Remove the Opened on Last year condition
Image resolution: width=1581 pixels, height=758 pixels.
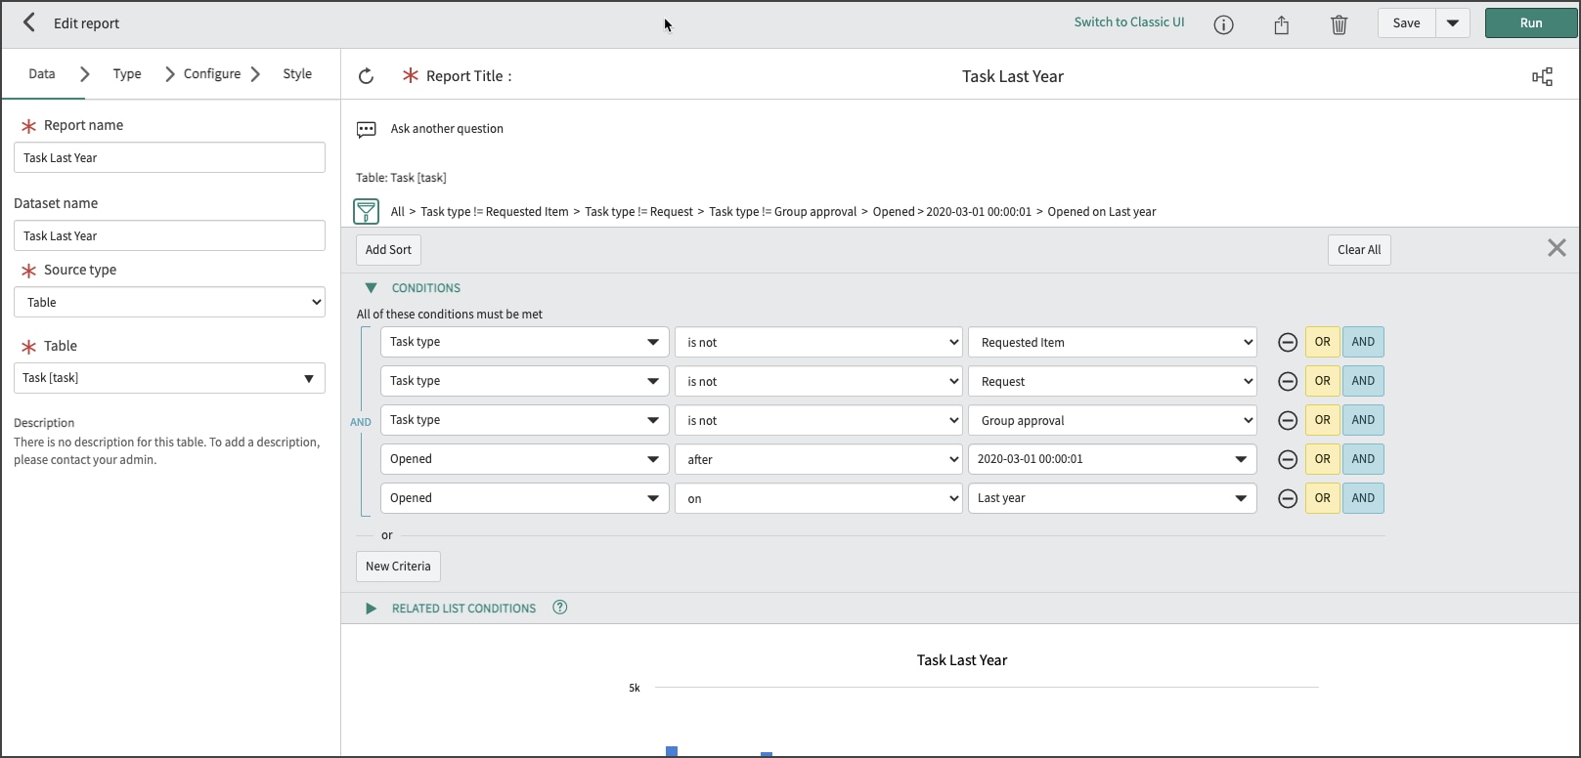click(1288, 498)
